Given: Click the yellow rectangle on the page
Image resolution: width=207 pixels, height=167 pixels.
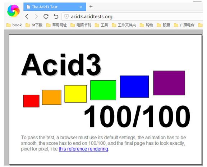Looking at the screenshot, I should (x=75, y=94).
